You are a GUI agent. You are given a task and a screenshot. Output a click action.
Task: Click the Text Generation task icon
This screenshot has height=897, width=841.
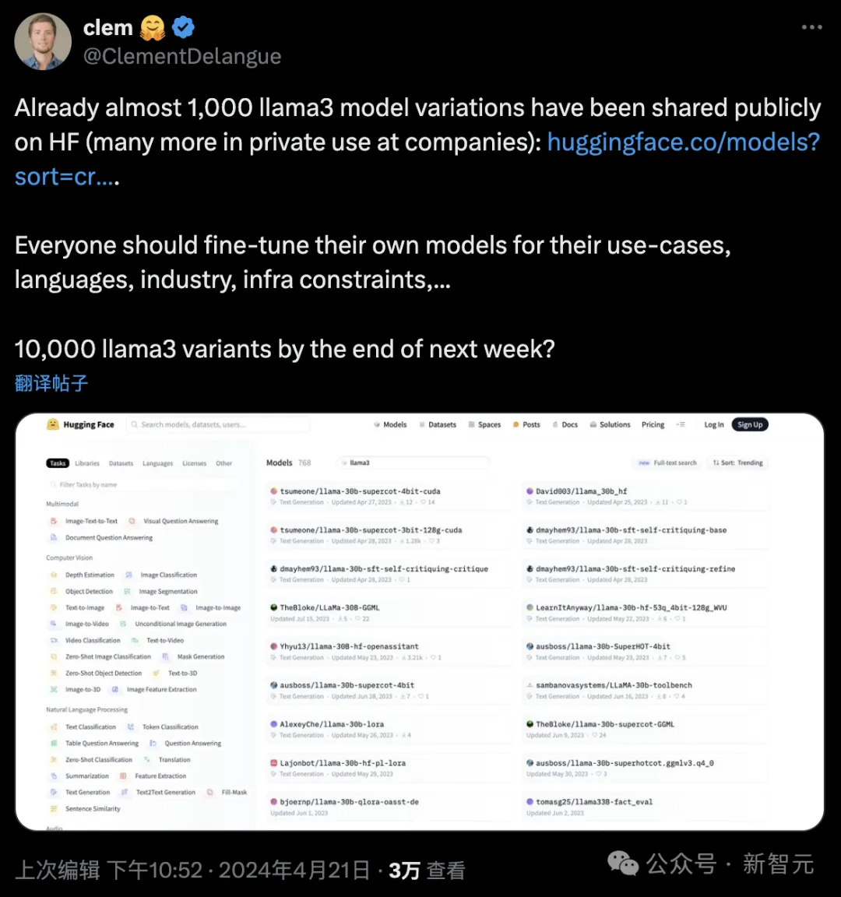click(x=54, y=792)
